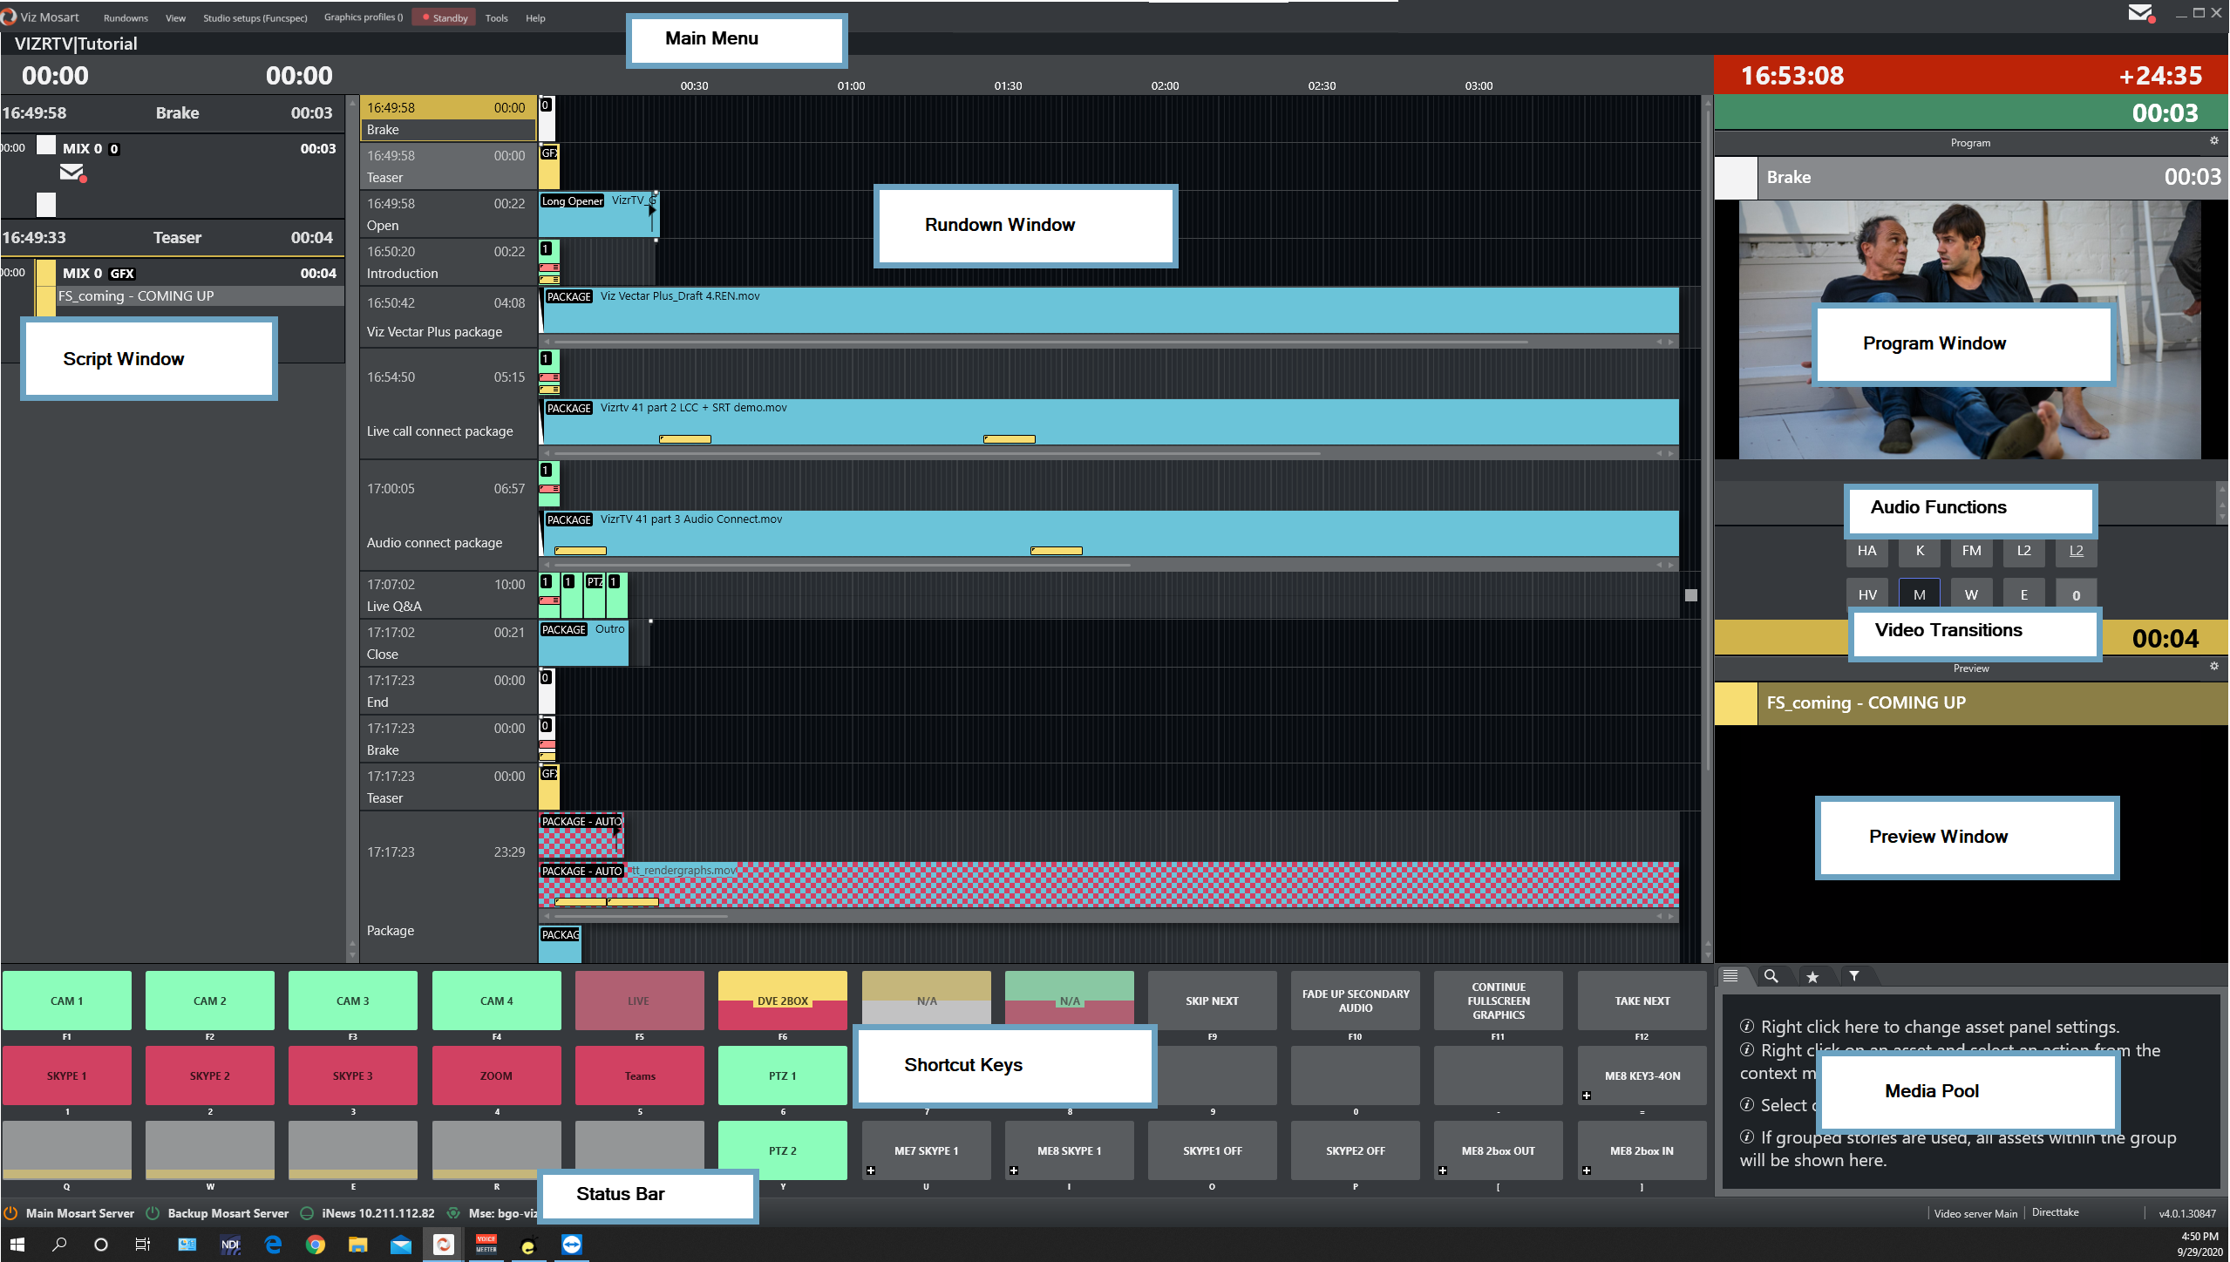Click the SKYPE1 OFF button

click(x=1213, y=1150)
